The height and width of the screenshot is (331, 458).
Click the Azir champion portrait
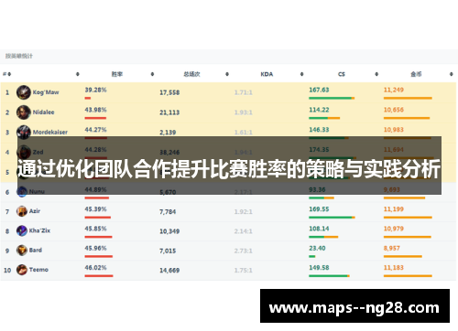pos(22,211)
